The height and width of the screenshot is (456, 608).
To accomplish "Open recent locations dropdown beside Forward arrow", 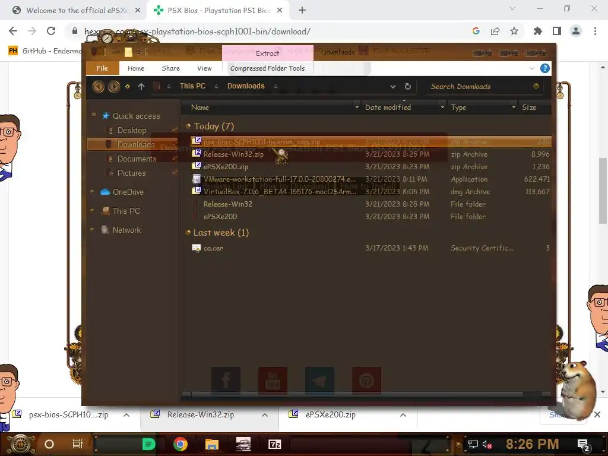I will tap(128, 87).
